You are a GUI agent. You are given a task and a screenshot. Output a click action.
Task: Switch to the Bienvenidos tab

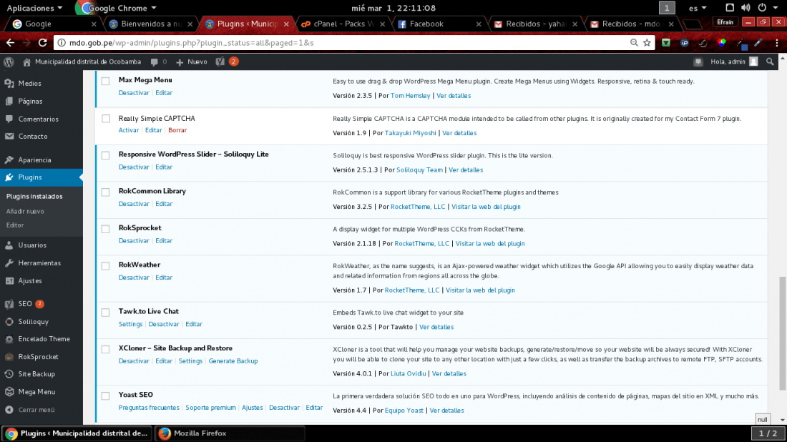tap(150, 24)
